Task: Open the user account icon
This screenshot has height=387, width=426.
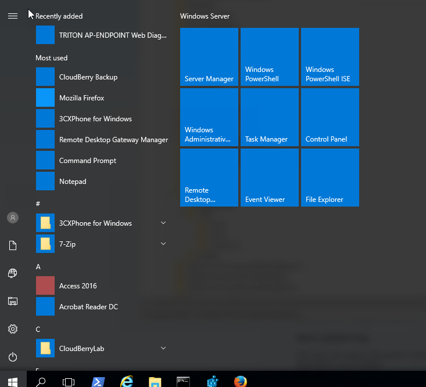Action: click(x=12, y=218)
